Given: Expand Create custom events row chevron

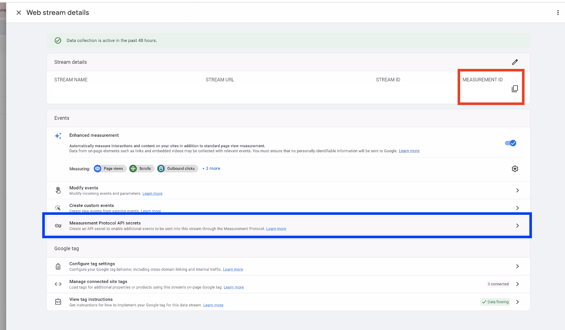Looking at the screenshot, I should point(517,208).
